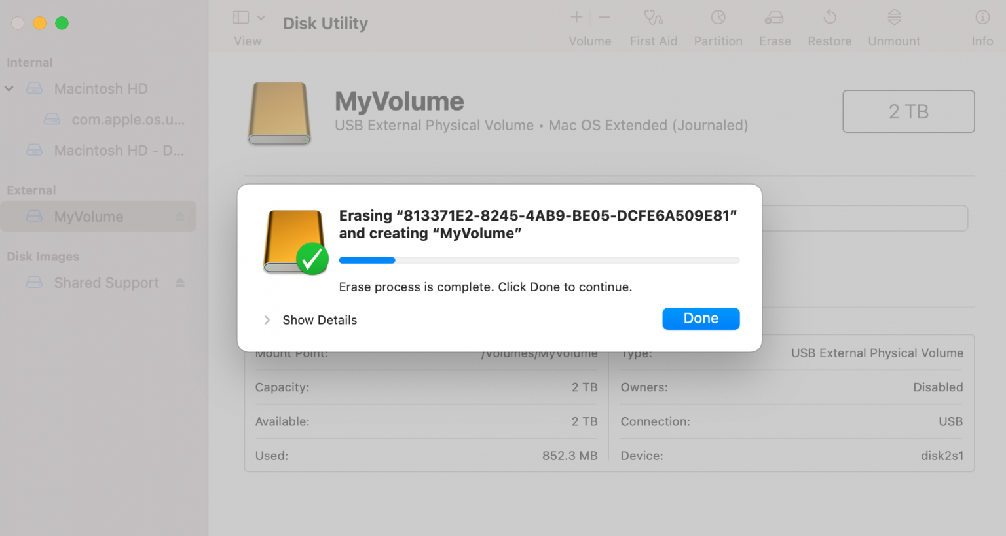Click the Erase drive icon in toolbar

pyautogui.click(x=774, y=18)
